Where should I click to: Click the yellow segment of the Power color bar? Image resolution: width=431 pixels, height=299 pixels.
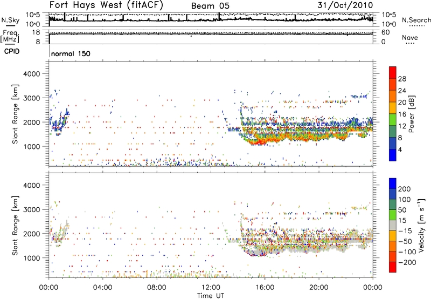click(393, 108)
